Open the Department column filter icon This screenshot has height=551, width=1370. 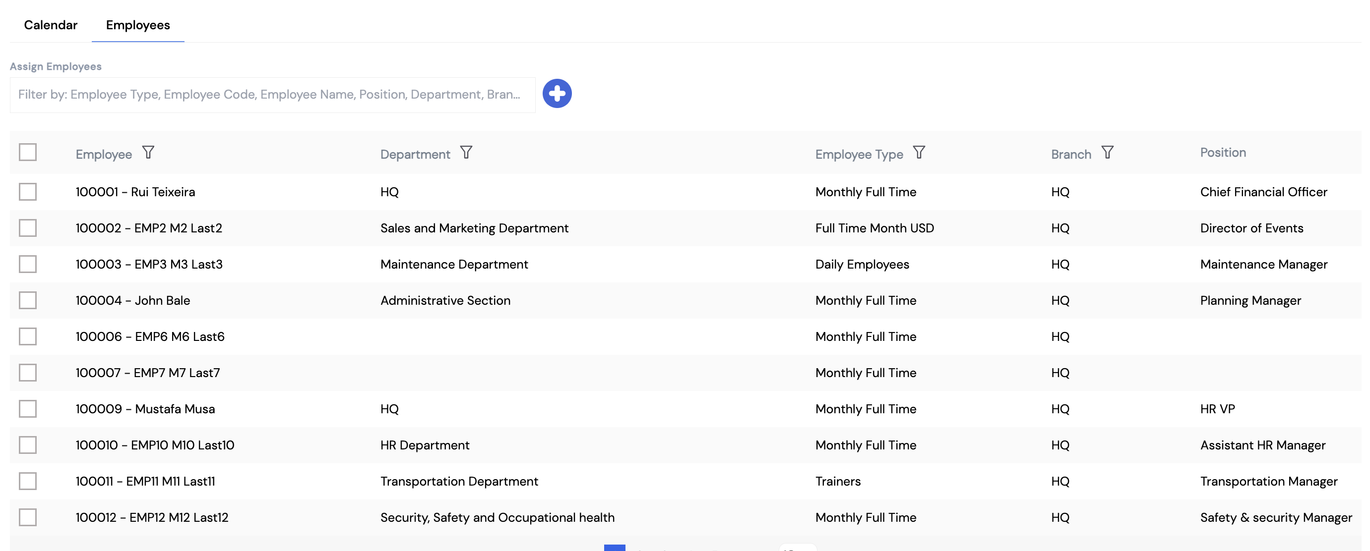click(466, 153)
